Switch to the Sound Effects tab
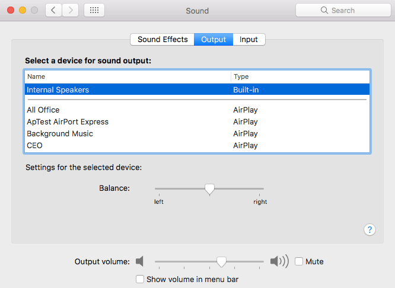Image resolution: width=395 pixels, height=288 pixels. (163, 40)
